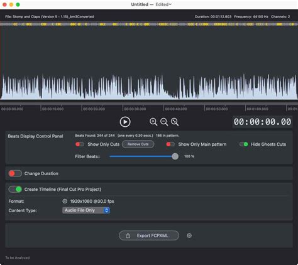
Task: Disable Hide Ghosts Cuts switch
Action: coord(244,144)
